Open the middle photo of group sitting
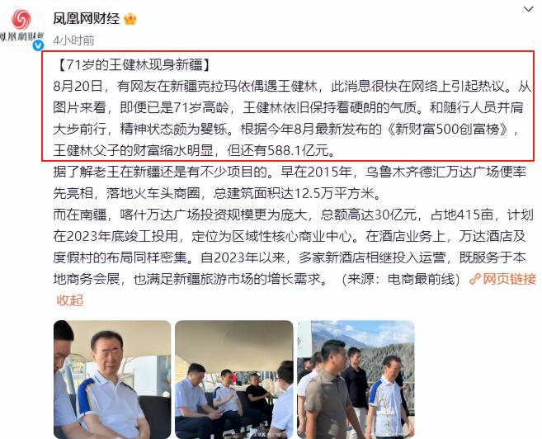Image resolution: width=542 pixels, height=439 pixels. click(234, 380)
